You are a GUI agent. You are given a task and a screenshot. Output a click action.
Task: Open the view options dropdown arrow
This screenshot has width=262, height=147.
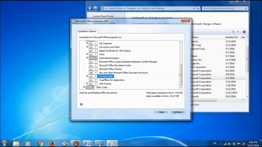[x=238, y=32]
